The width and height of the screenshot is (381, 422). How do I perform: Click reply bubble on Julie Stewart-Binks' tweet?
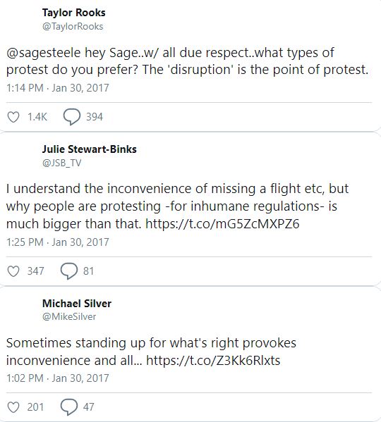[69, 271]
